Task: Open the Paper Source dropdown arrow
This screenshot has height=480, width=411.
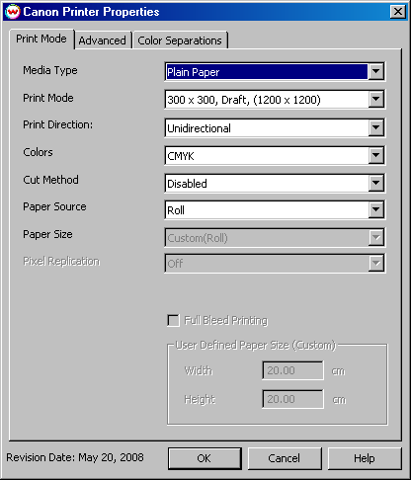Action: point(375,210)
